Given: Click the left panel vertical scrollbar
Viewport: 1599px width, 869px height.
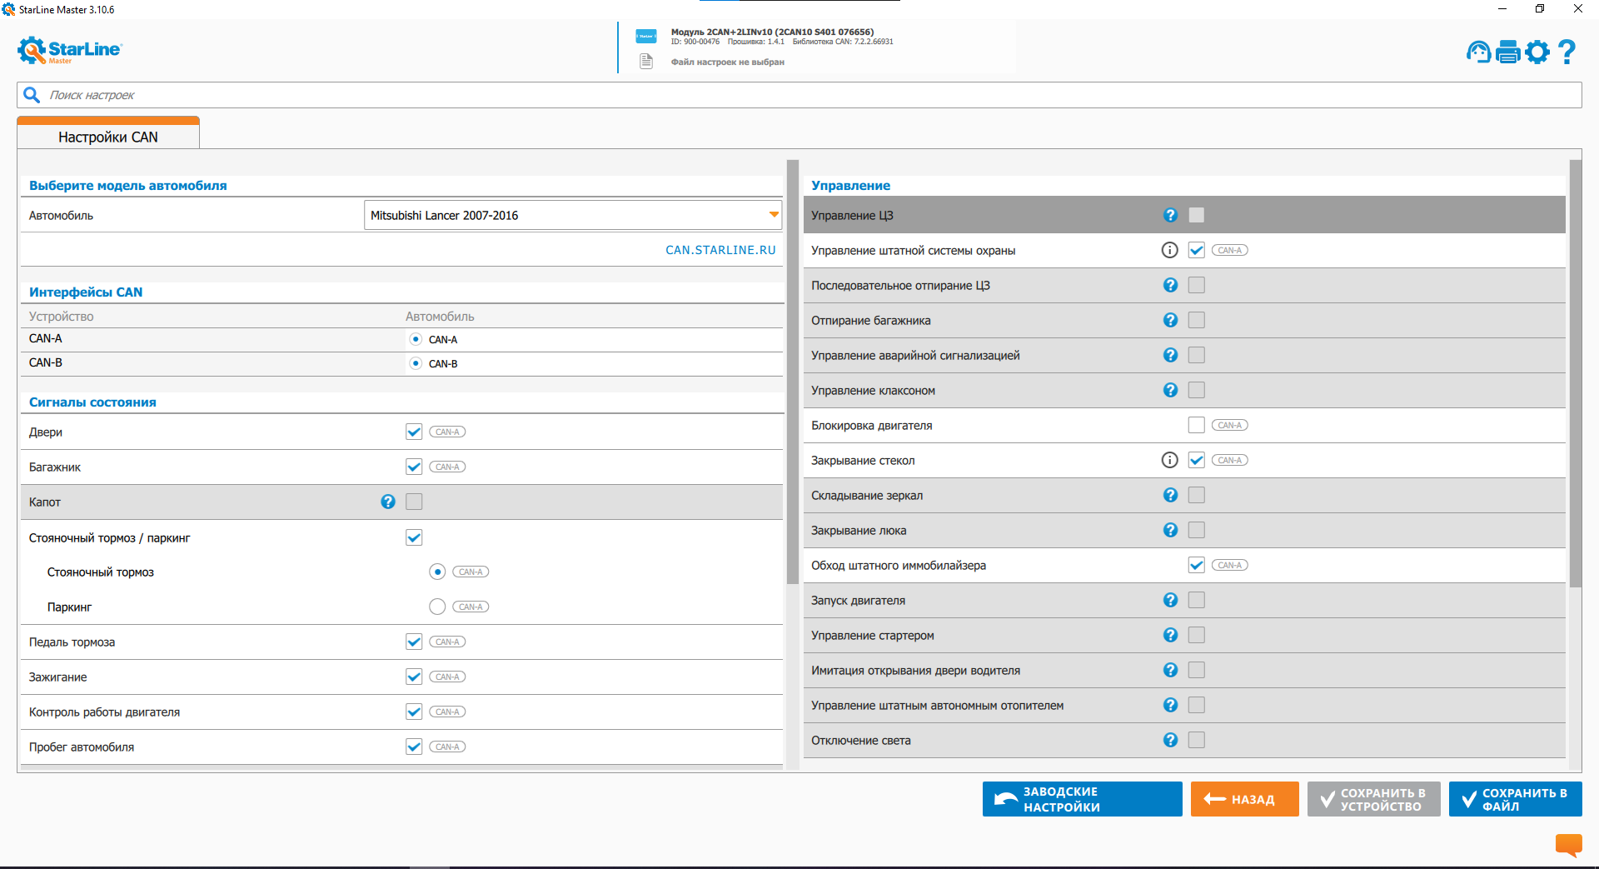Looking at the screenshot, I should (x=793, y=372).
